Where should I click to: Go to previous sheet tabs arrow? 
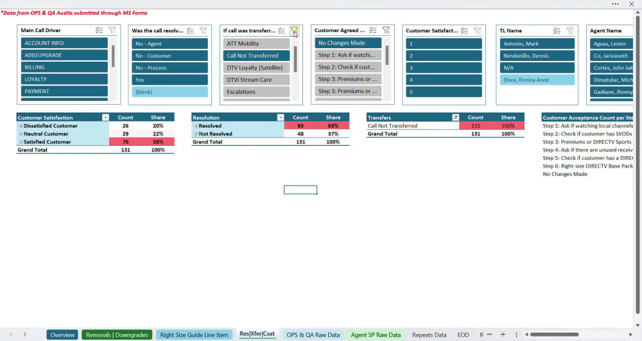click(11, 335)
